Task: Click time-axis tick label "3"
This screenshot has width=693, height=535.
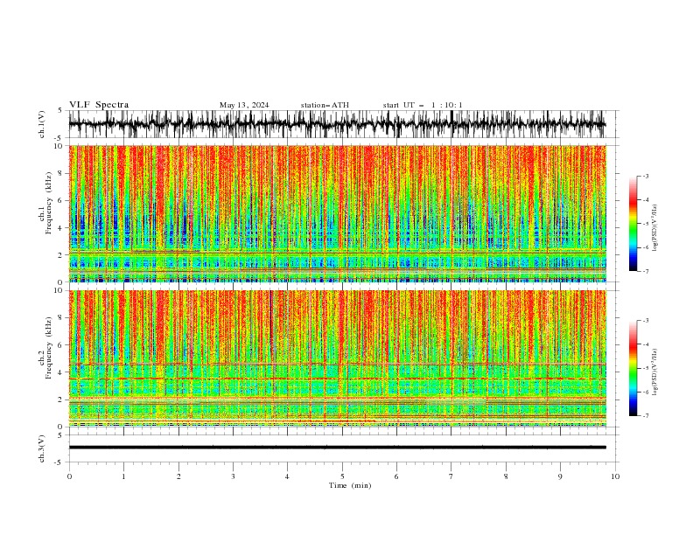Action: [x=233, y=476]
